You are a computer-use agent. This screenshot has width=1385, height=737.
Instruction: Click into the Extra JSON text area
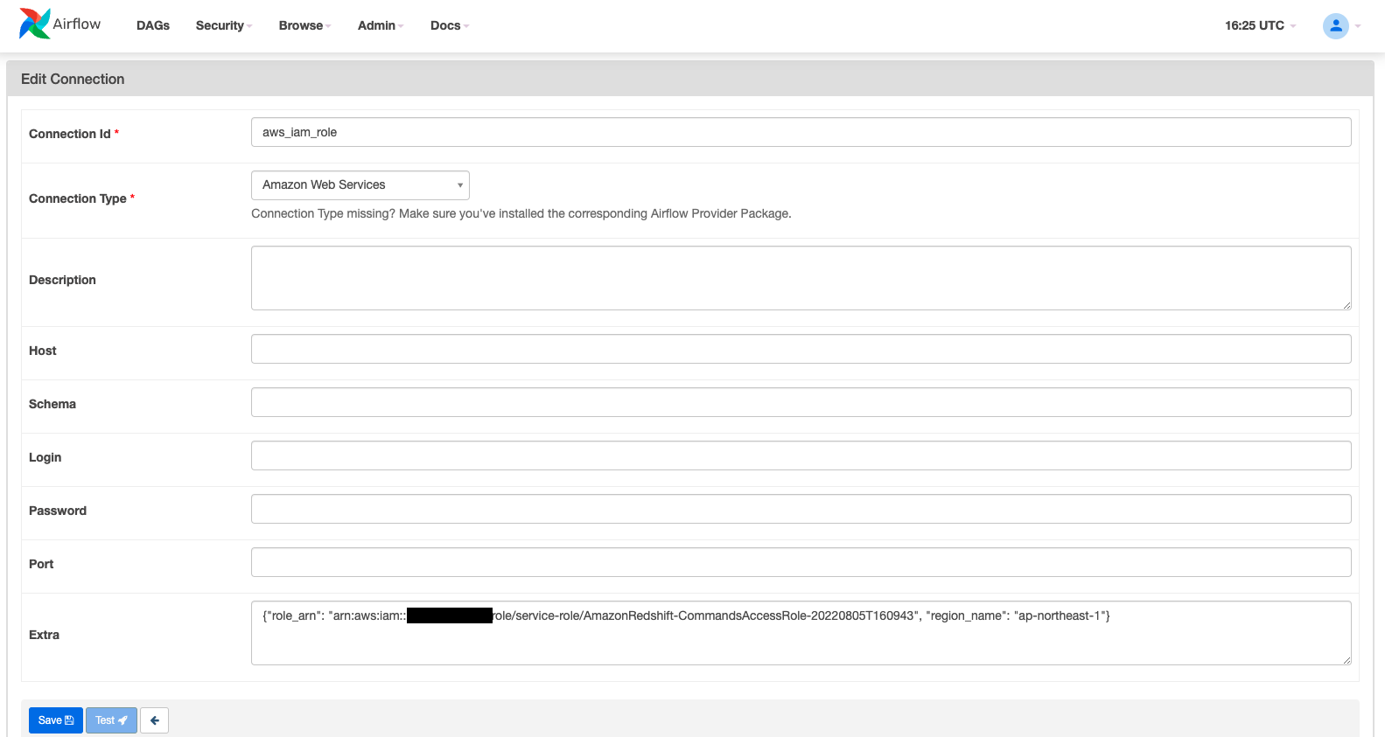click(x=801, y=633)
